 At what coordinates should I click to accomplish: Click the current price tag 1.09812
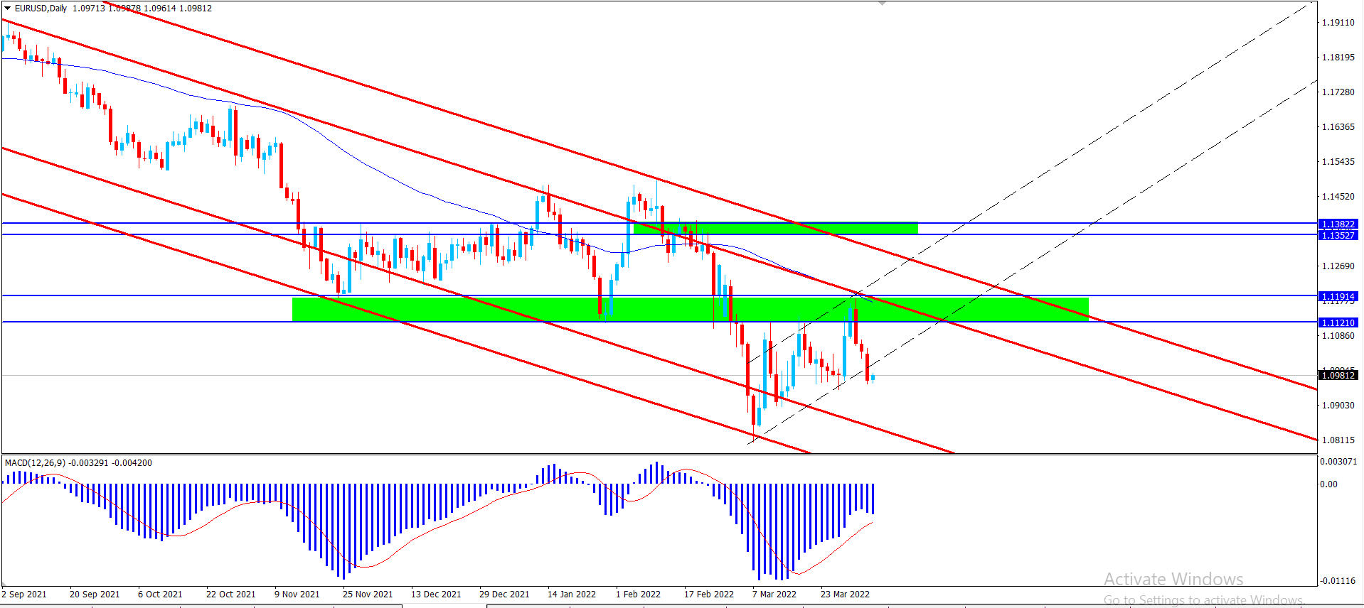coord(1338,375)
